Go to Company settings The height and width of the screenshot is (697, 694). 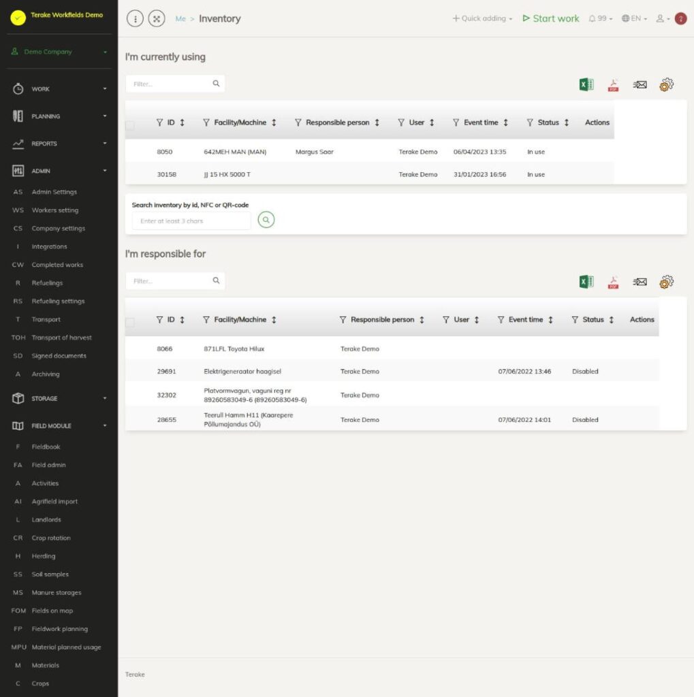[59, 229]
